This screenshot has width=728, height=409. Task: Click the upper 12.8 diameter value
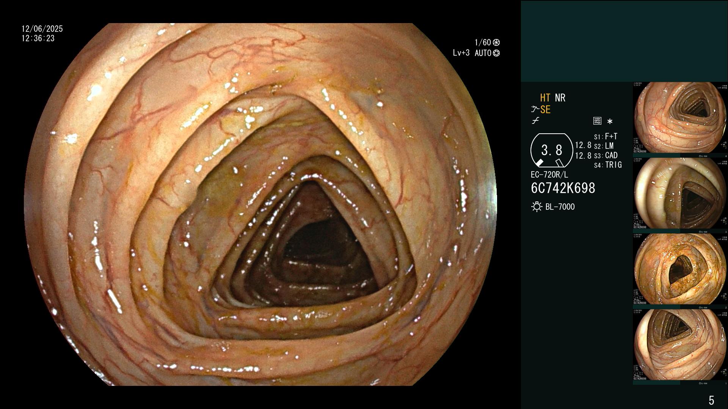[x=583, y=145]
